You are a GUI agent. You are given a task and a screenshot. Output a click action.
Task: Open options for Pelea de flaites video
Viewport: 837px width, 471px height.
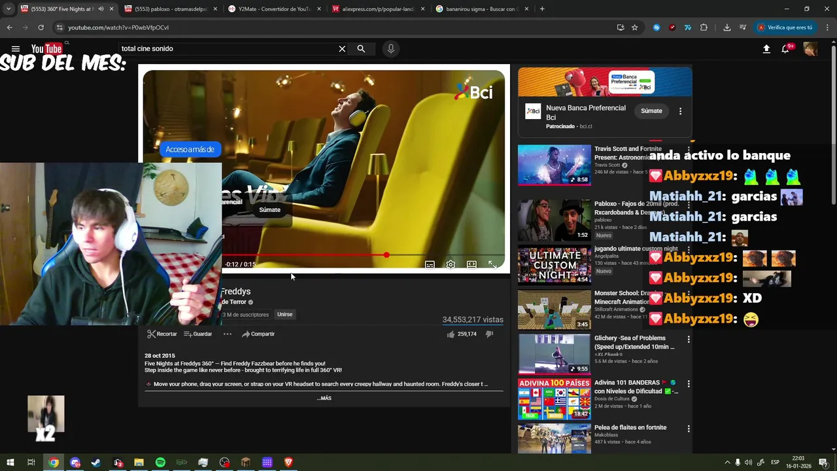tap(688, 428)
